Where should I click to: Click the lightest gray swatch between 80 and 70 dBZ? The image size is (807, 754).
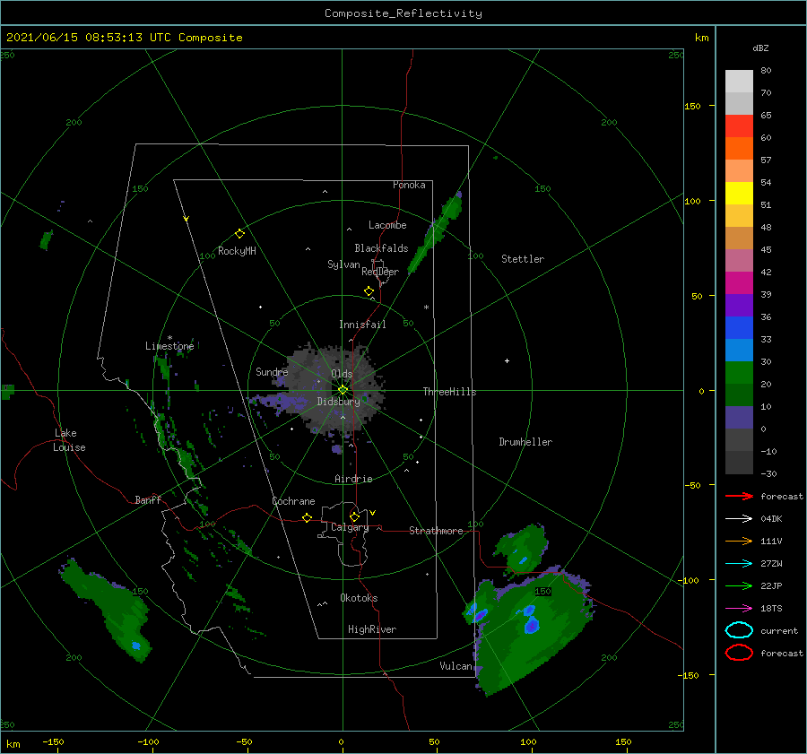click(739, 82)
